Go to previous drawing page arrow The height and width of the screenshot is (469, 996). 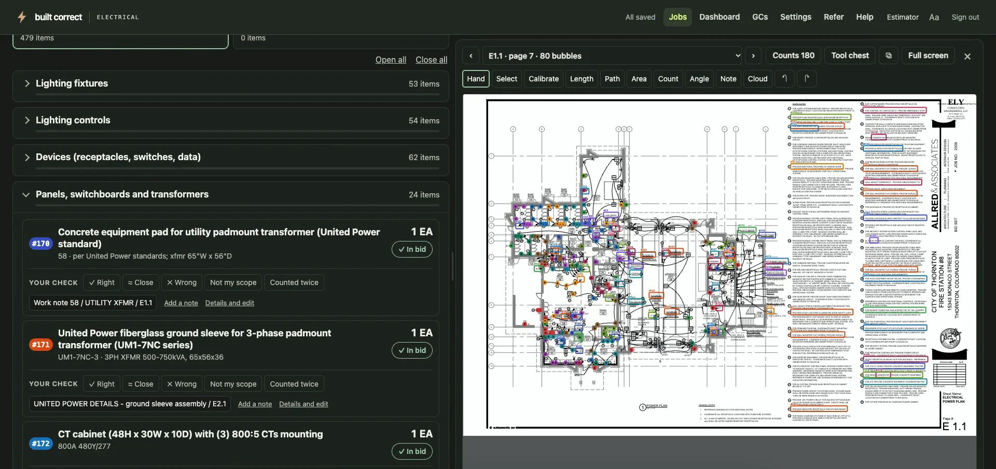[x=471, y=56]
